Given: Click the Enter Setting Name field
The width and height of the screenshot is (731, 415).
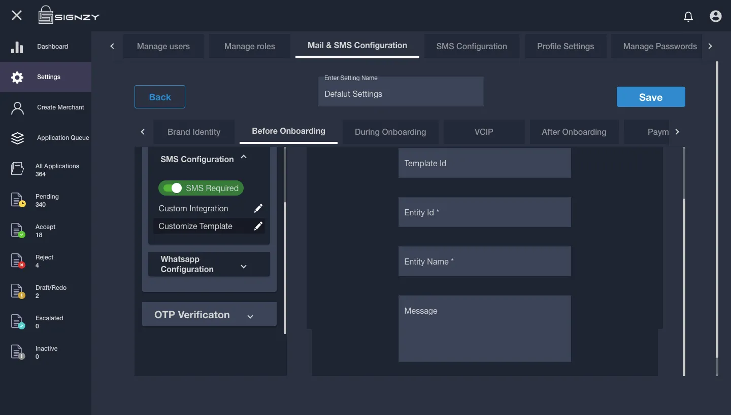Looking at the screenshot, I should coord(401,91).
